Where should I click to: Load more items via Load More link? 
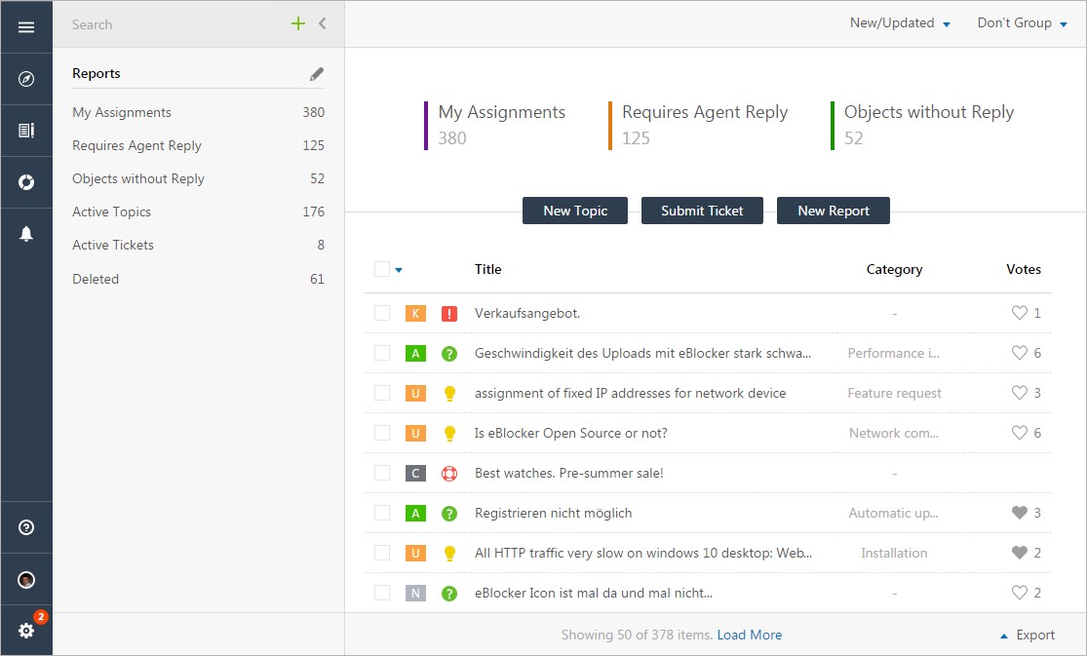coord(749,635)
